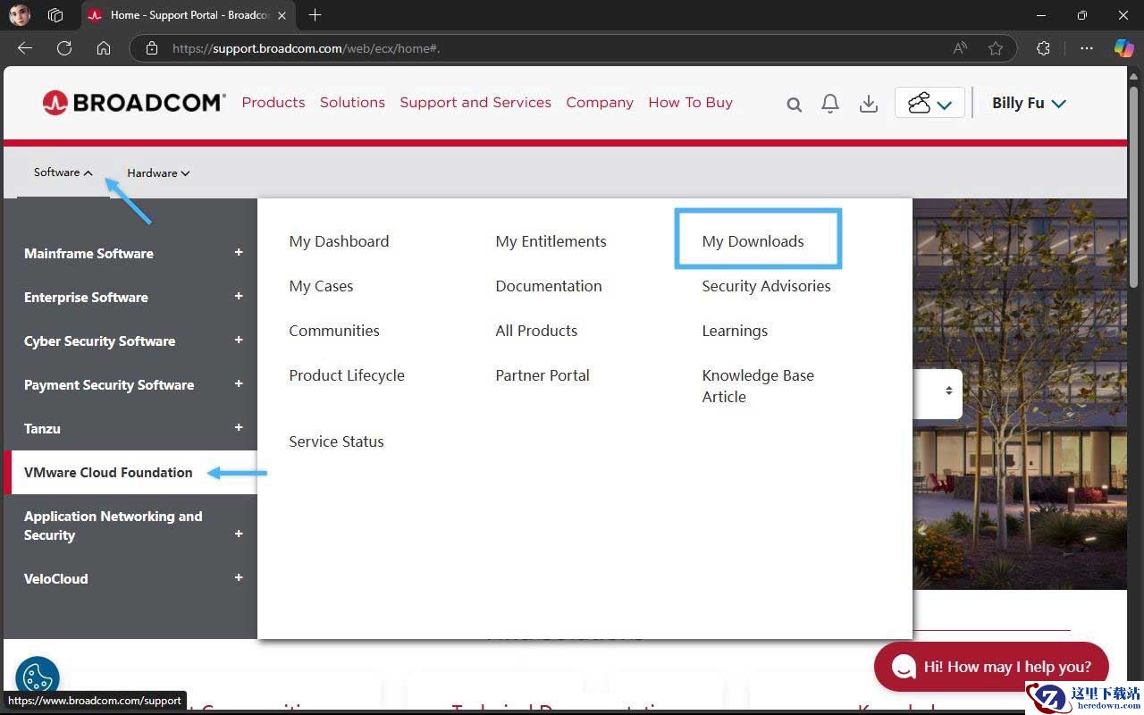Screen dimensions: 1144x715
Task: Open the Products menu
Action: click(273, 103)
